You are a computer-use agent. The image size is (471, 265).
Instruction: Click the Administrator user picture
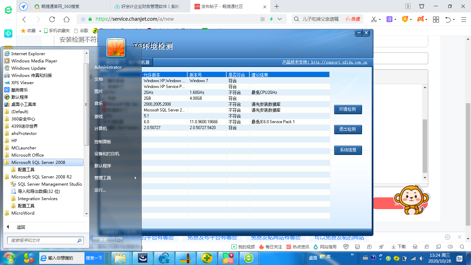coord(116,47)
